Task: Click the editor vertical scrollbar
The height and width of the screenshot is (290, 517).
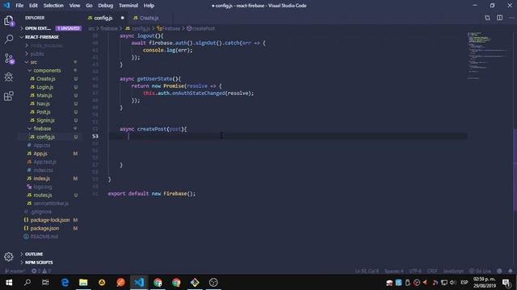Action: point(515,169)
